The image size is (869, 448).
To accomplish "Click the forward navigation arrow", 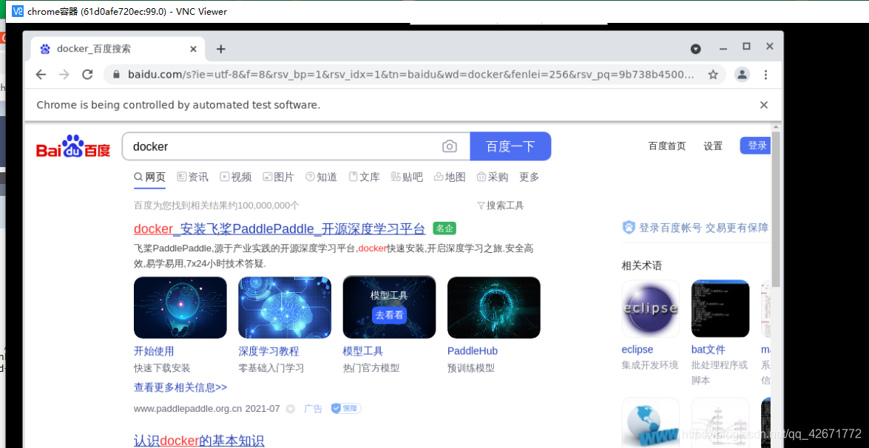I will (65, 75).
